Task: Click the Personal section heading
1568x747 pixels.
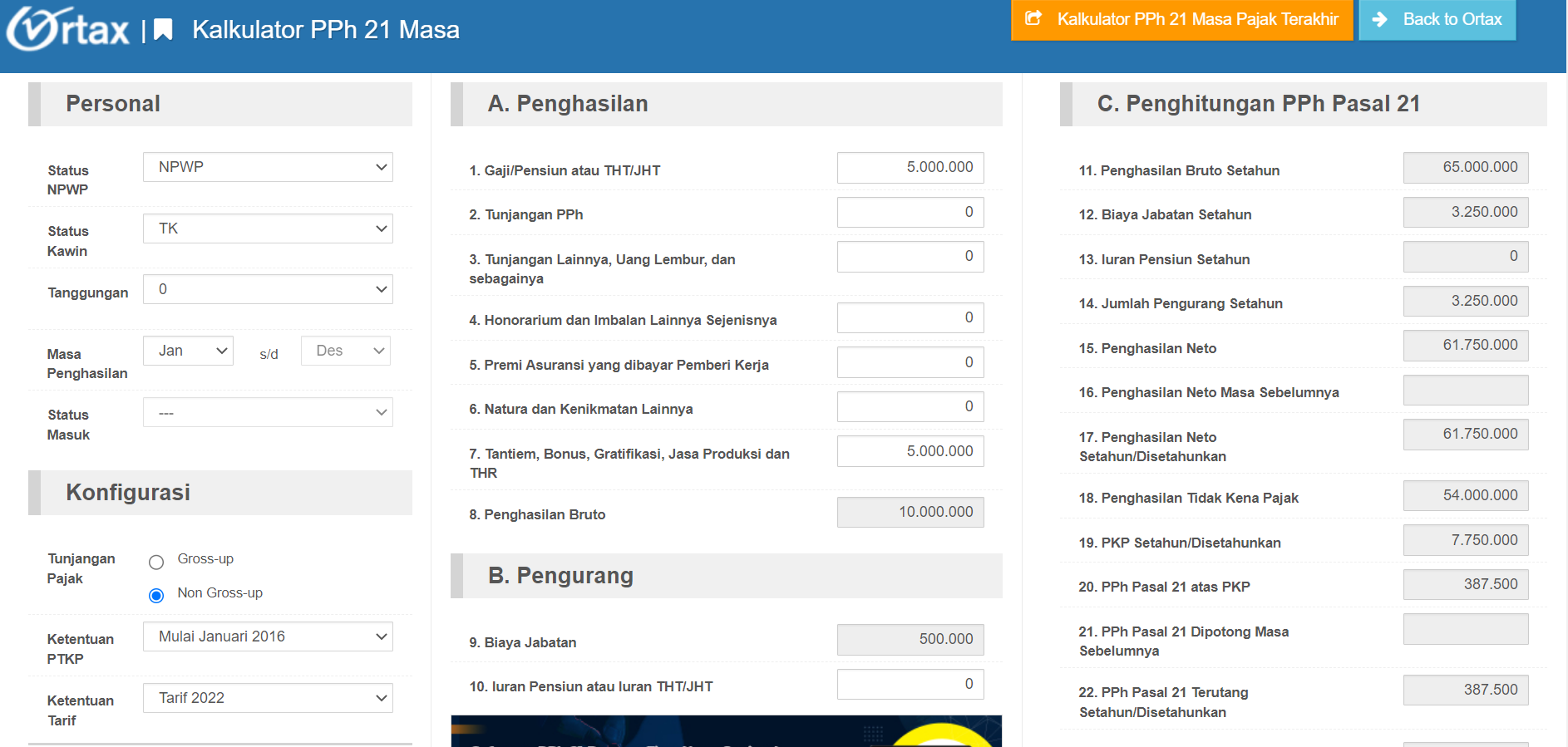Action: 113,104
